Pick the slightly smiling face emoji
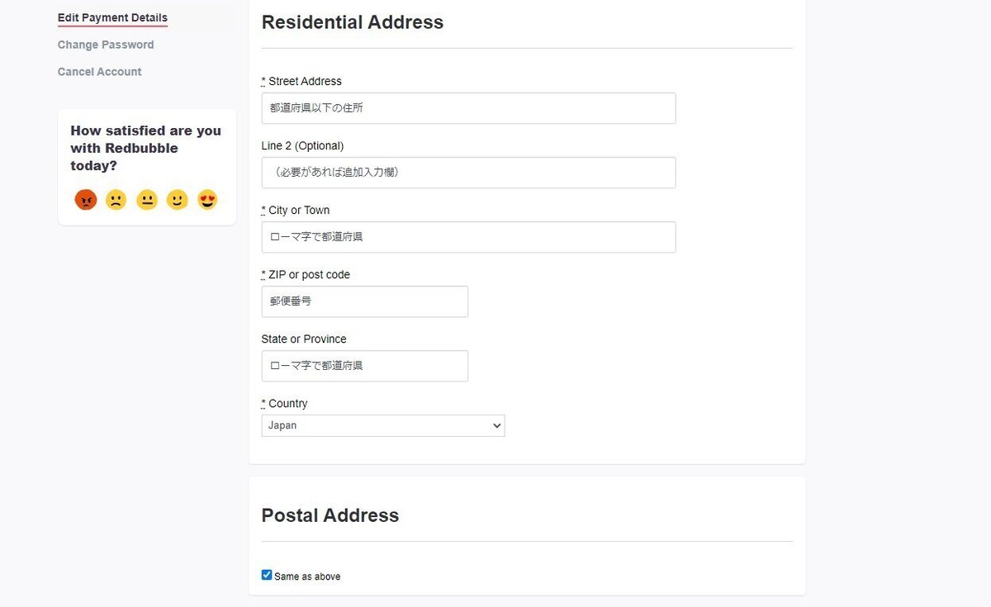 177,200
